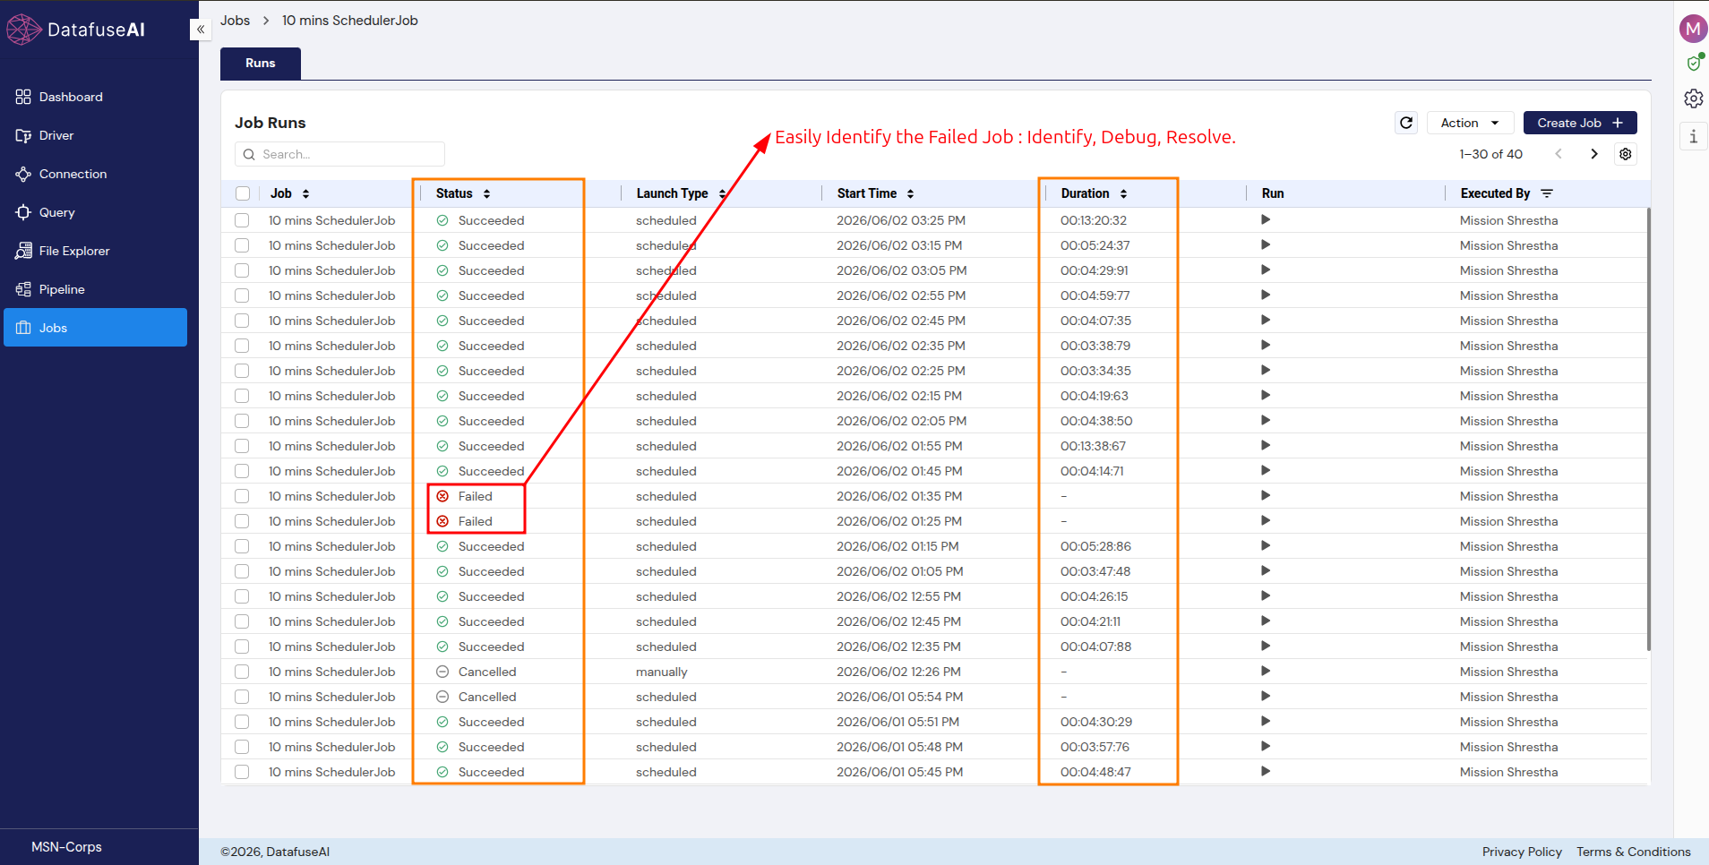Screen dimensions: 1709x865
Task: Click the DatafuseAI logo
Action: tap(76, 30)
